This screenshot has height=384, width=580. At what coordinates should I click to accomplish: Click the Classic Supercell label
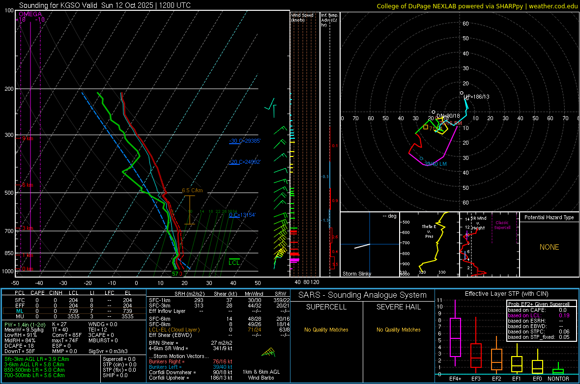pyautogui.click(x=502, y=225)
